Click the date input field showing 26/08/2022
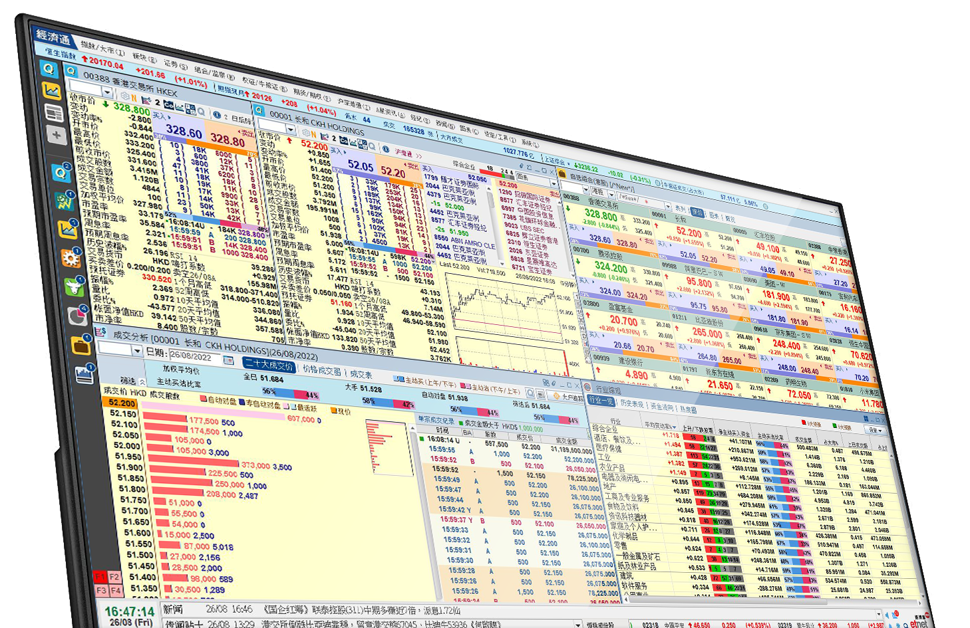970x628 pixels. (194, 356)
